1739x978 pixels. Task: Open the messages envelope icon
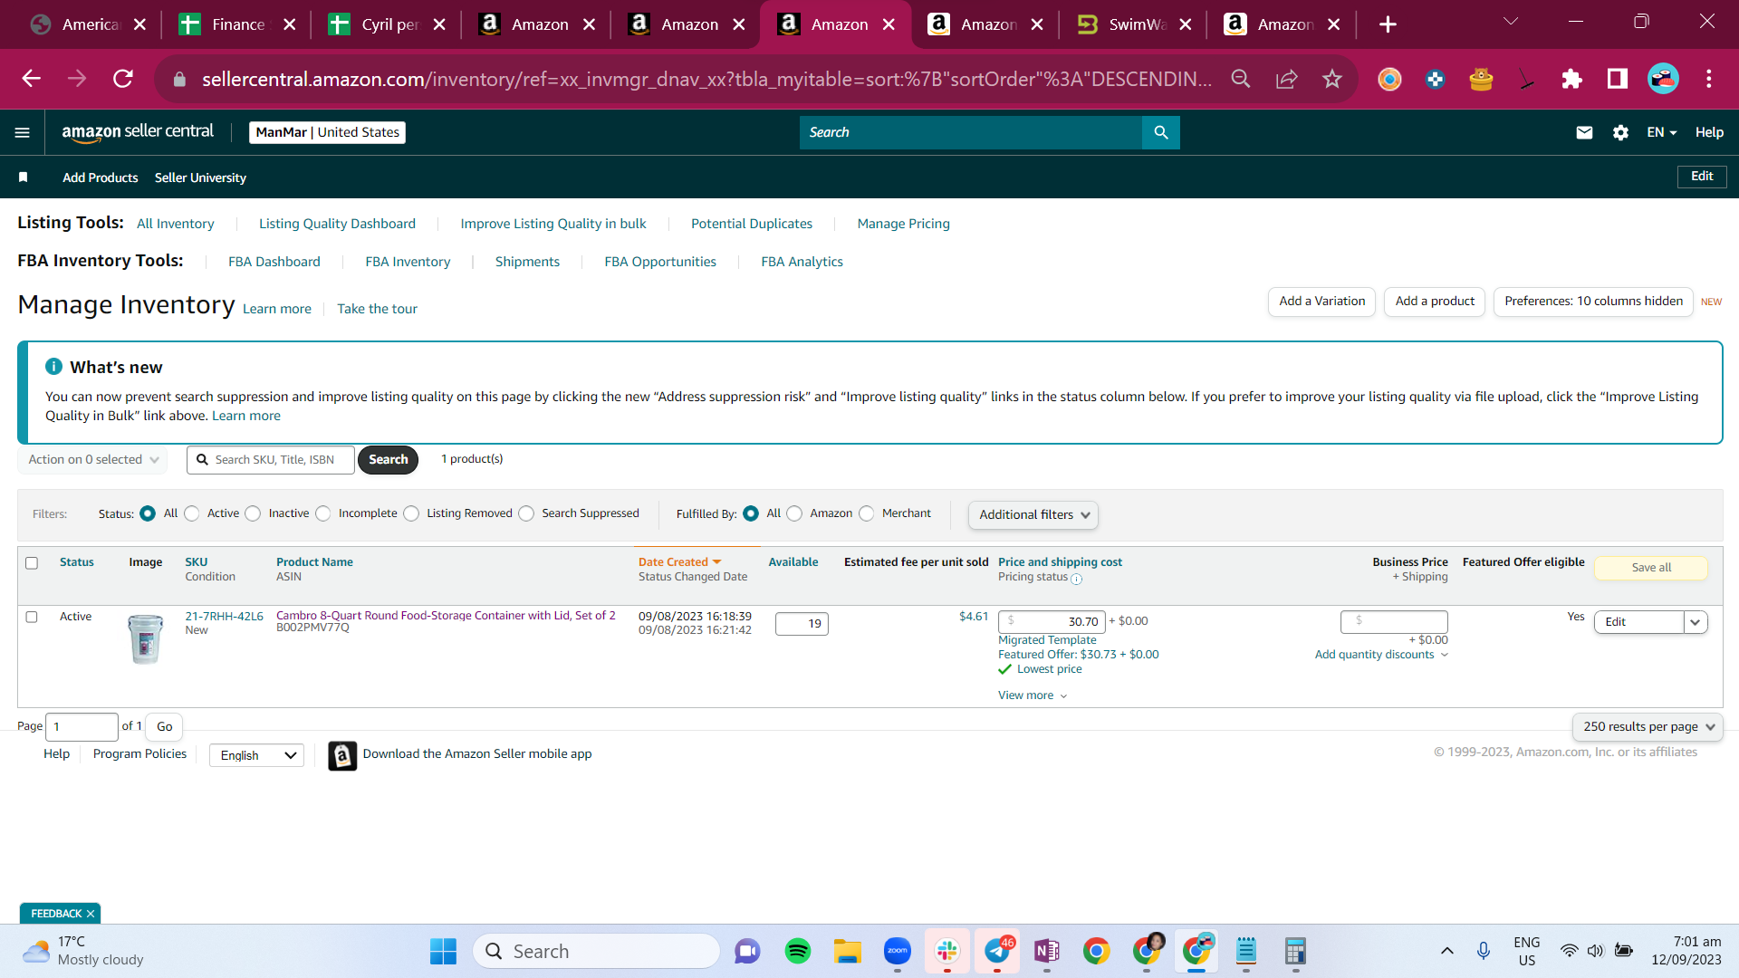[x=1584, y=132]
